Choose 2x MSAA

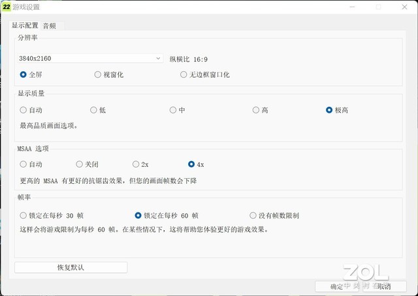click(x=140, y=164)
